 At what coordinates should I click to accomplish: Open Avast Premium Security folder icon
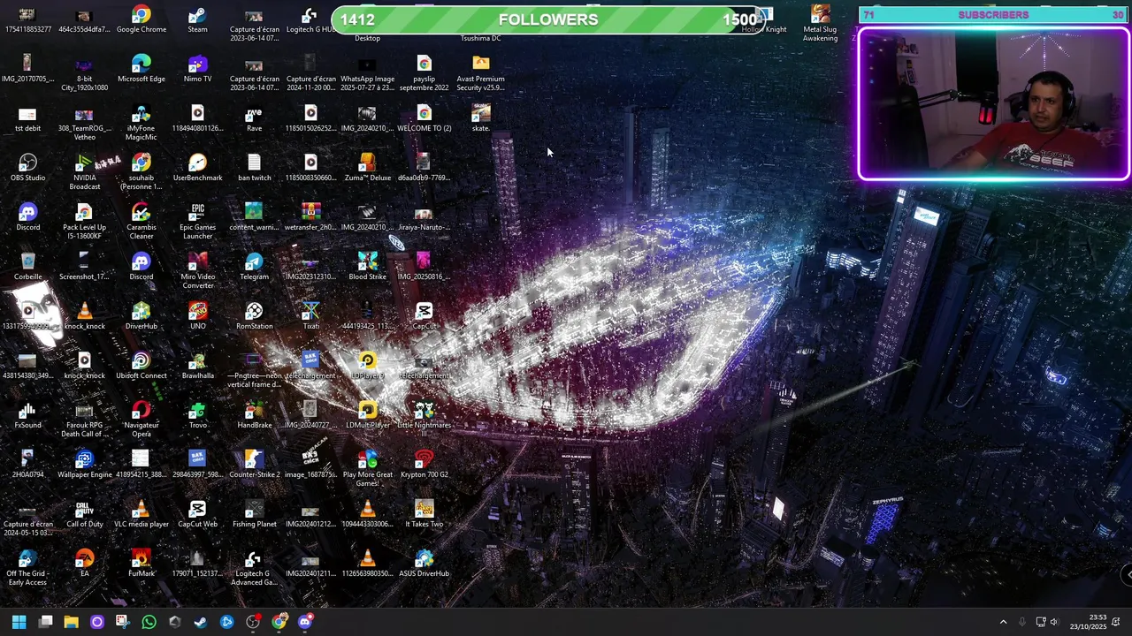pos(481,74)
